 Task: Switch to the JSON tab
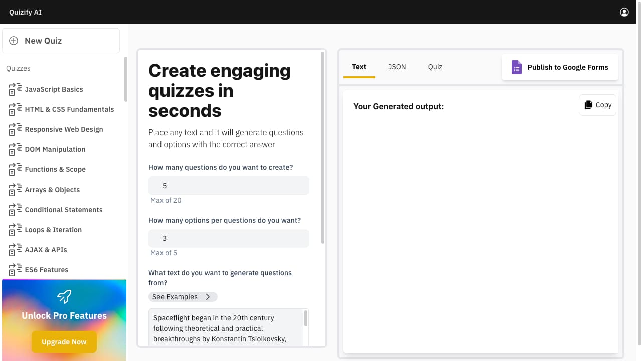tap(397, 67)
